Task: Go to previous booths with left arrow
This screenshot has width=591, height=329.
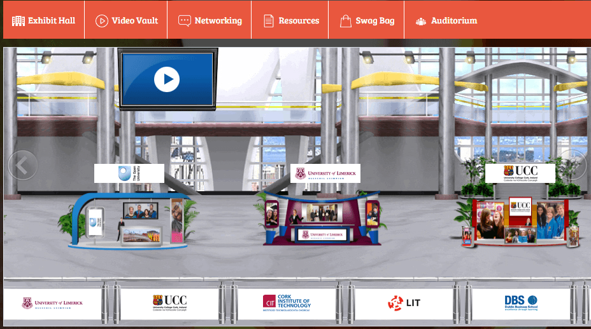Action: (x=23, y=165)
